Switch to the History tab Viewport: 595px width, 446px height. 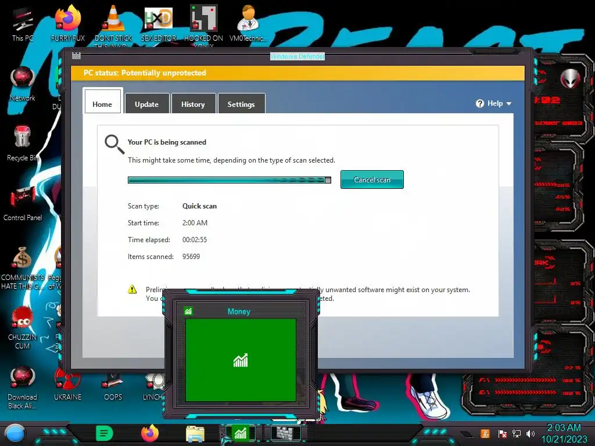point(193,104)
